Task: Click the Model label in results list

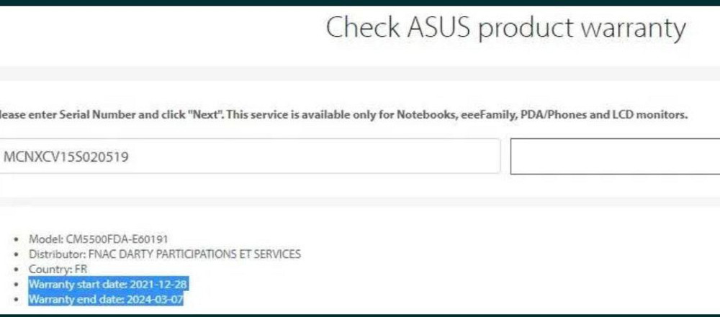Action: tap(42, 239)
